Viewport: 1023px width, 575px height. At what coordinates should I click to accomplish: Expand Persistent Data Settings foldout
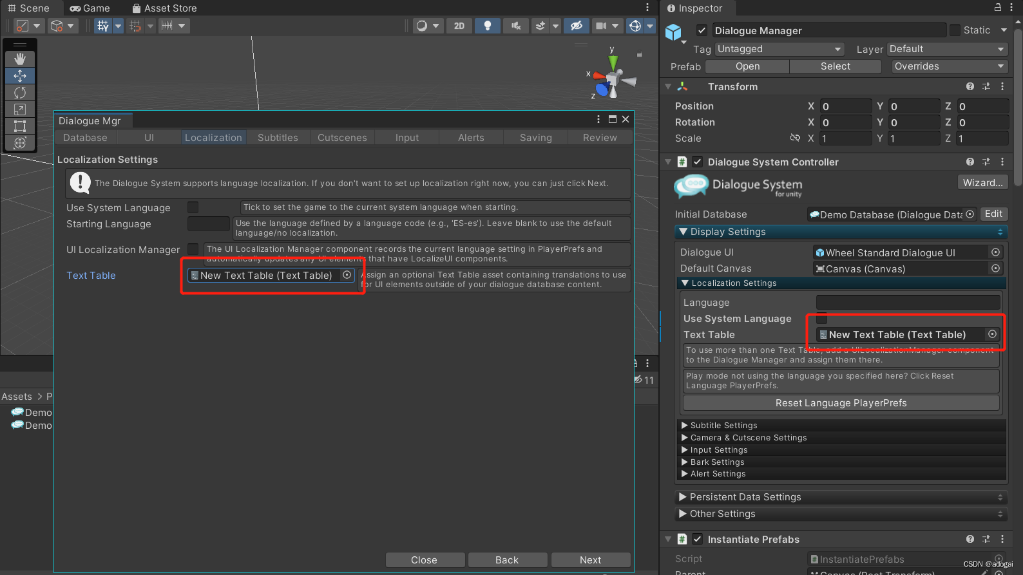(683, 497)
